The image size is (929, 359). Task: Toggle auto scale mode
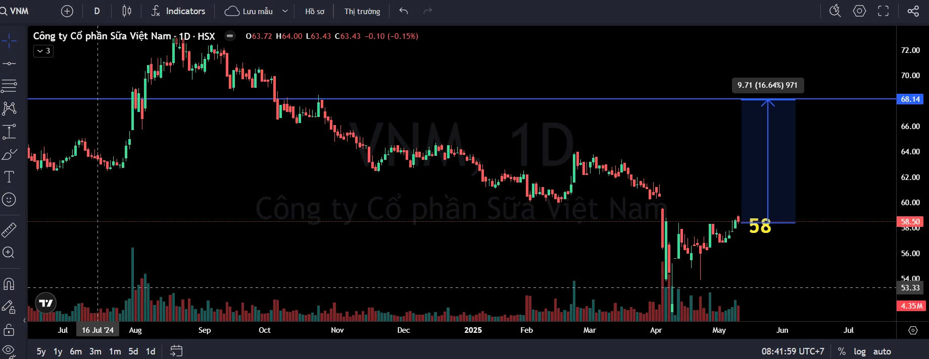point(882,351)
